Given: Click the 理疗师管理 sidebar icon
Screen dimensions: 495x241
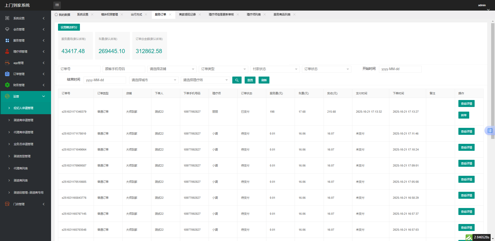Looking at the screenshot, I should (7, 52).
